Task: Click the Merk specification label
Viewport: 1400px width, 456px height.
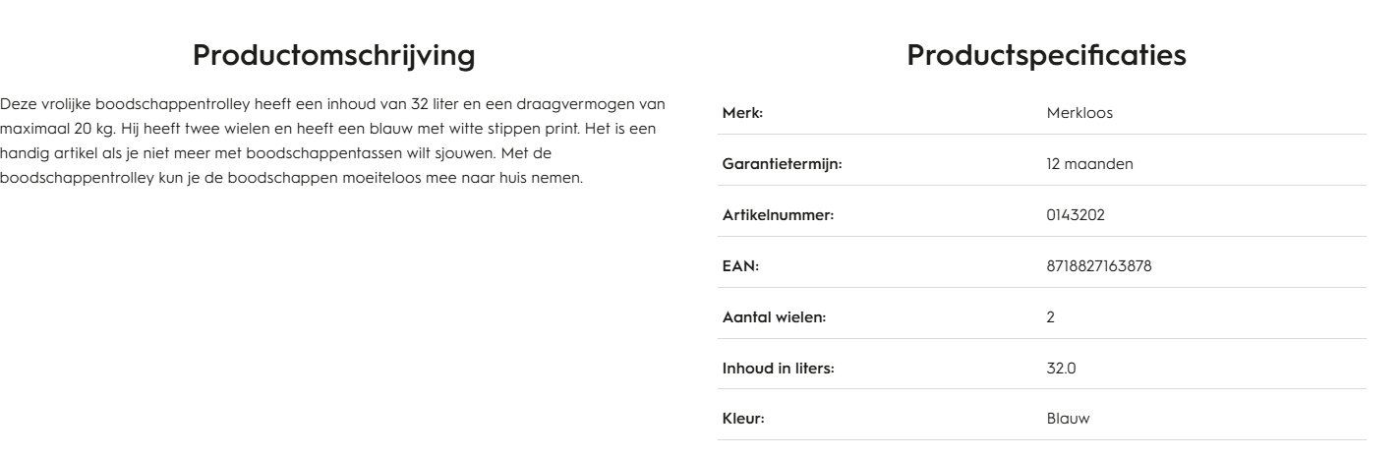Action: coord(743,112)
